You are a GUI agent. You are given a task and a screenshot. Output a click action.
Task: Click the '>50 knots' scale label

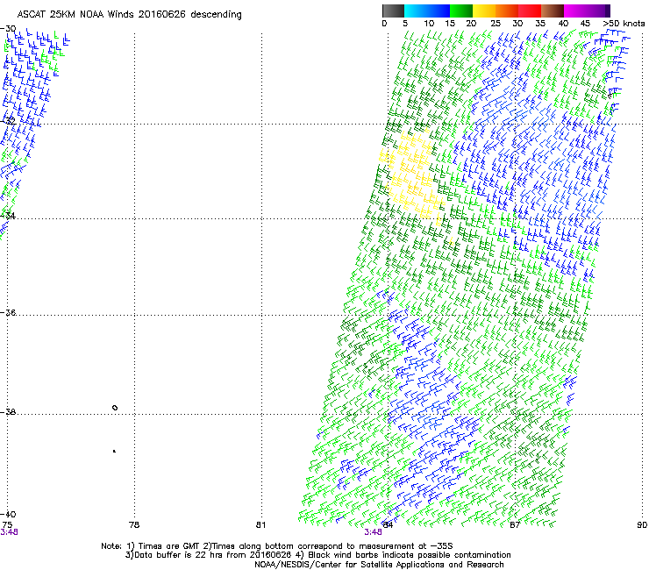click(624, 24)
